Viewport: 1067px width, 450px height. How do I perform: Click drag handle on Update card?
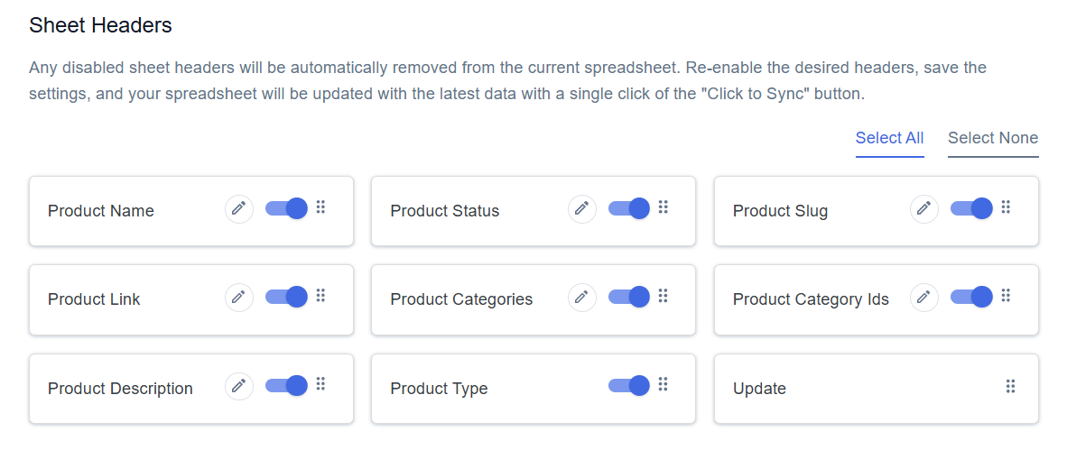coord(1010,386)
